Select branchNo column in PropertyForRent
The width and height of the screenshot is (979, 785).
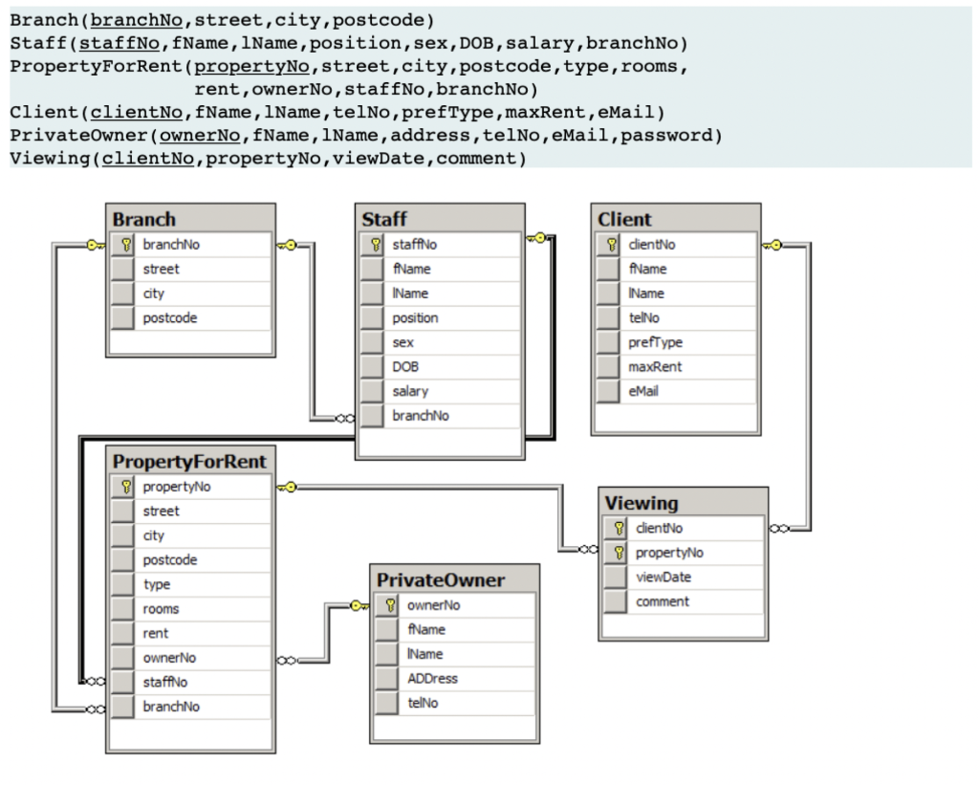[x=190, y=707]
